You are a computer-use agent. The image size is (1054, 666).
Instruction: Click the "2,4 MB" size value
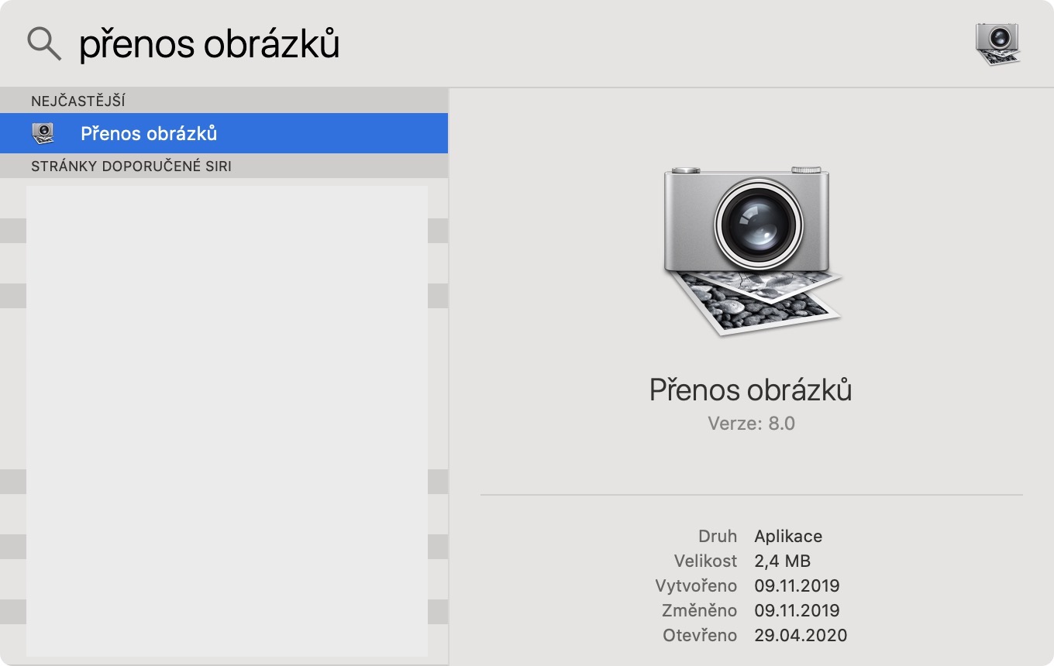783,561
